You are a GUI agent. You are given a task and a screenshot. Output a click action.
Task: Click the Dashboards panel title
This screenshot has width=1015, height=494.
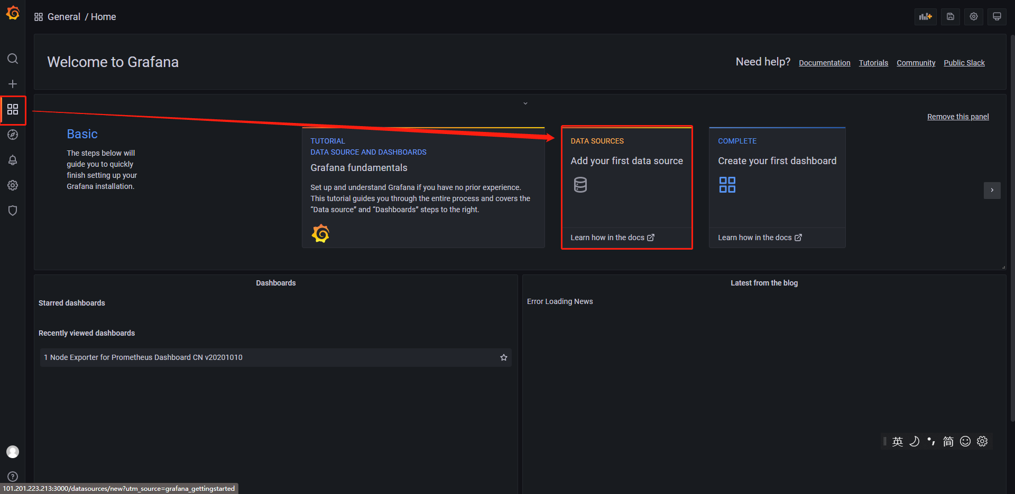coord(276,283)
